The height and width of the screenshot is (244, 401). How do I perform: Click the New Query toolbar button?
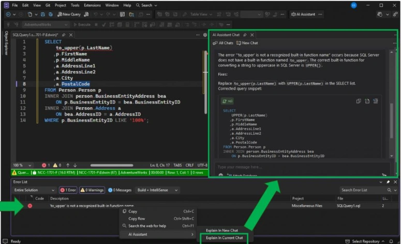coord(69,15)
